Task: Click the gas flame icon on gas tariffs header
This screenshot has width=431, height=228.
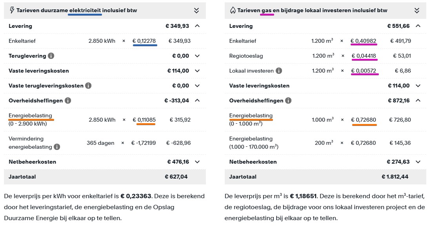Action: [232, 11]
